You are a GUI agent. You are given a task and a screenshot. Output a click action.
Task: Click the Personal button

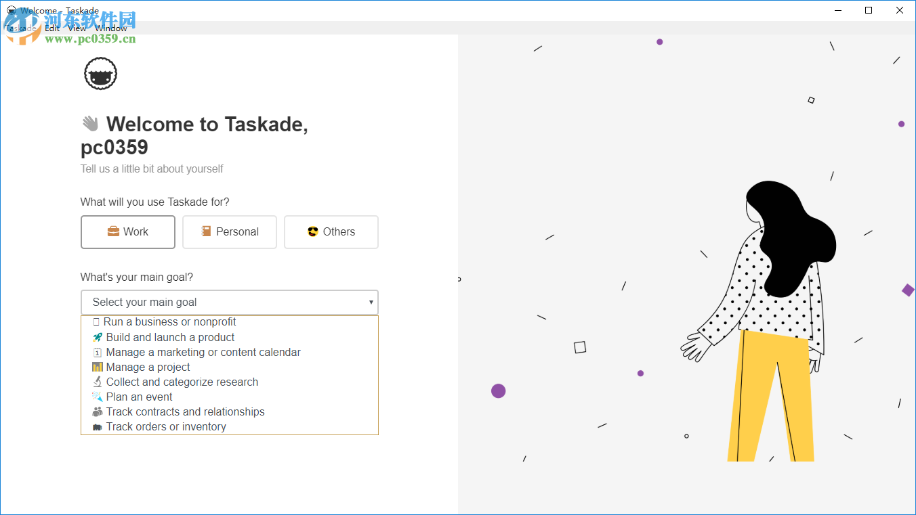[229, 231]
